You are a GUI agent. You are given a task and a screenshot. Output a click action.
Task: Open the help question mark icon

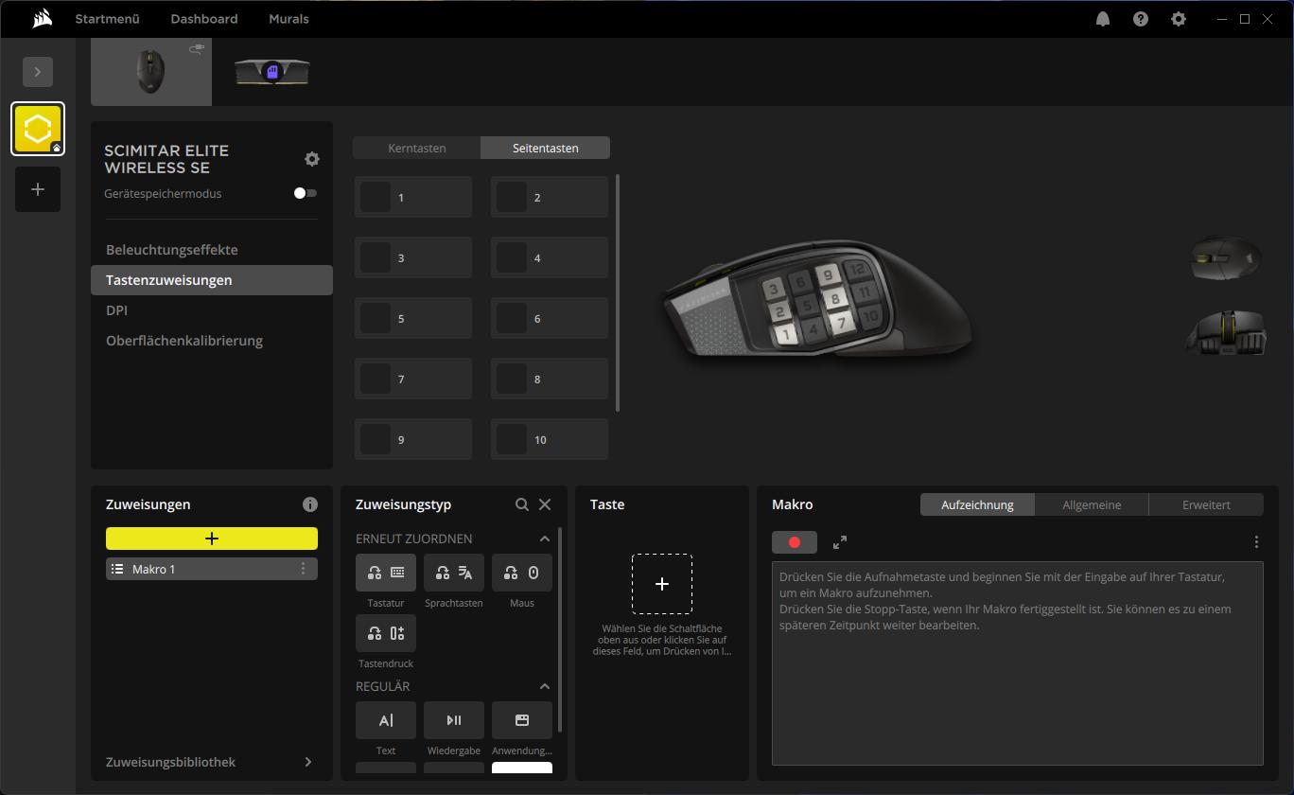pyautogui.click(x=1141, y=19)
